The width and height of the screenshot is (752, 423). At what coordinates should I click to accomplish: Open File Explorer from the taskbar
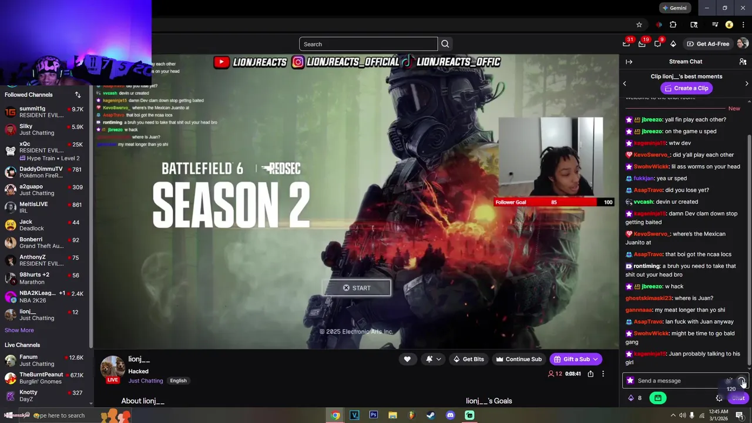click(392, 415)
